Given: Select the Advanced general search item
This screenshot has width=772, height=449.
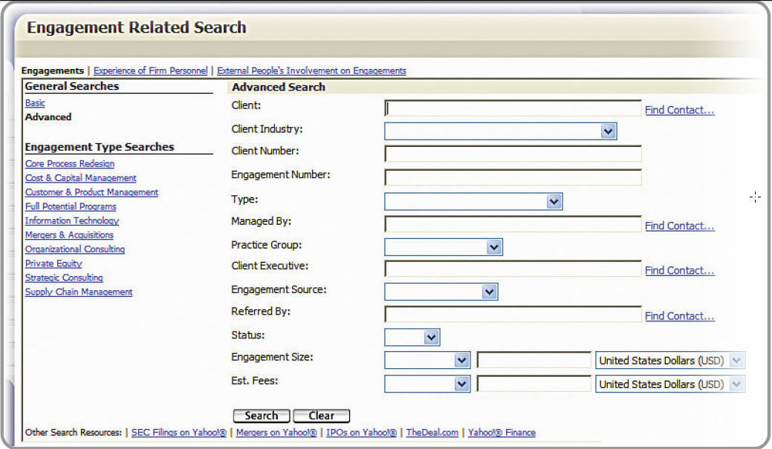Looking at the screenshot, I should pyautogui.click(x=48, y=117).
